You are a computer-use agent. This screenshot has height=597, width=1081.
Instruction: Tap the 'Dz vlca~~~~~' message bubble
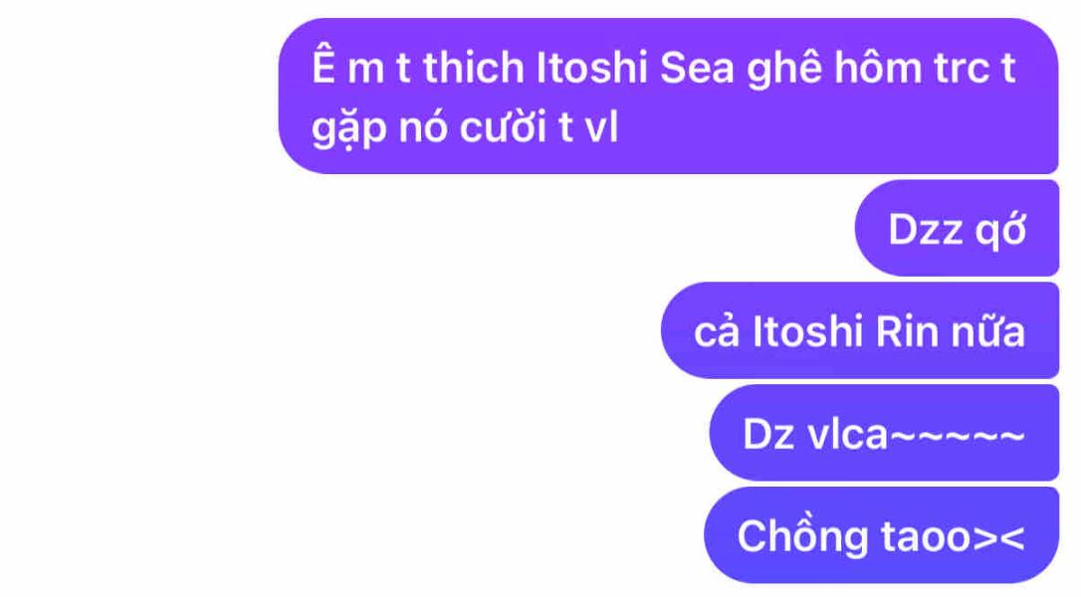[x=884, y=432]
